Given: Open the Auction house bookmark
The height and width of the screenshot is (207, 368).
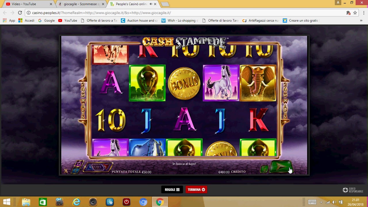Looking at the screenshot, I should 139,20.
